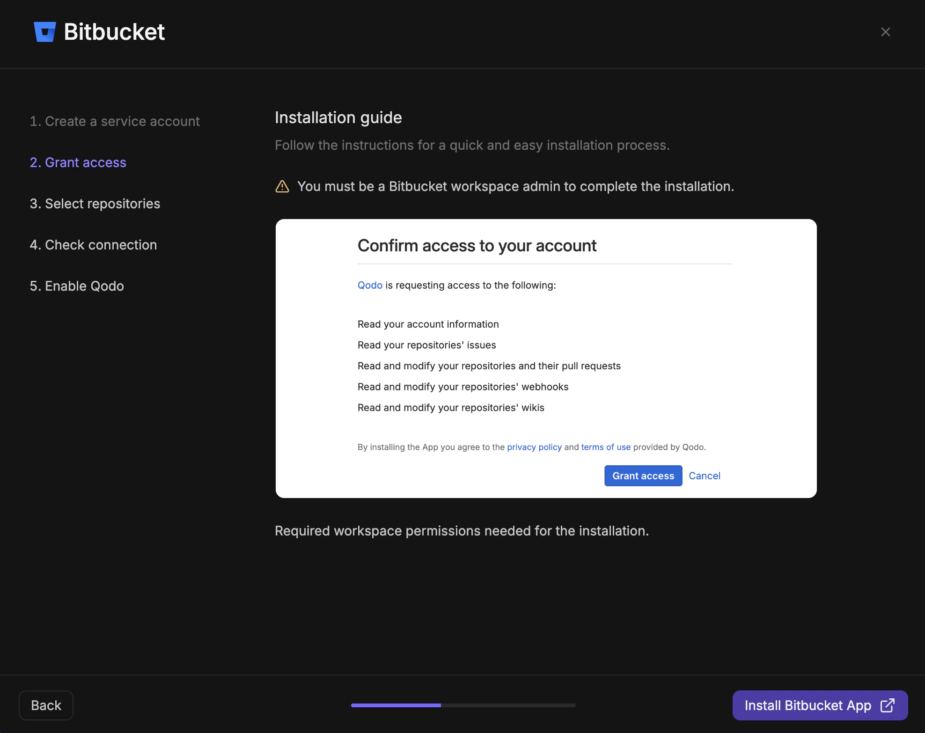Open the privacy policy link
Image resolution: width=925 pixels, height=733 pixels.
click(x=534, y=447)
